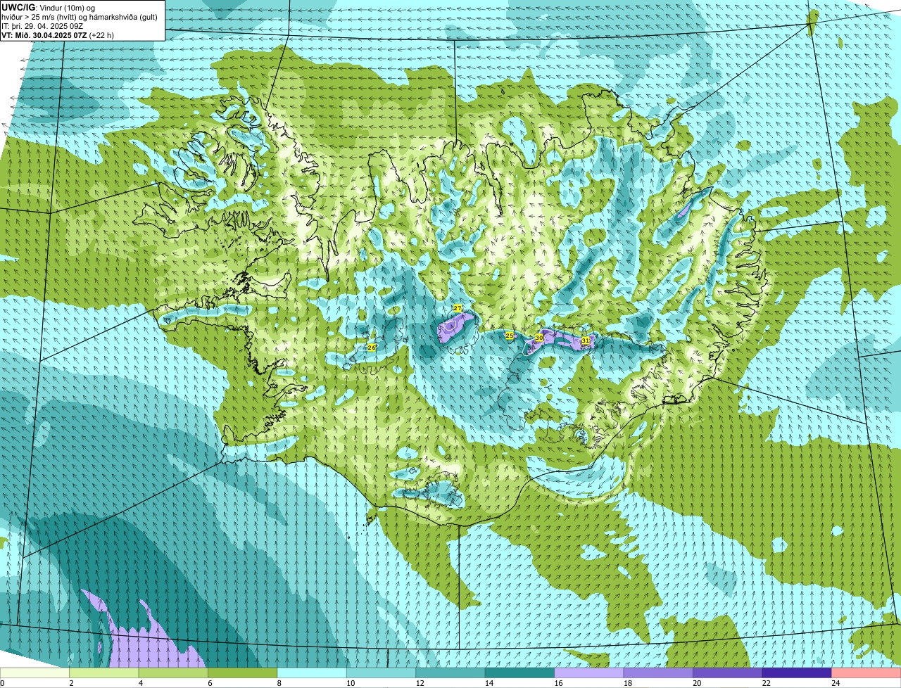Click the yellow gust label 26
This screenshot has height=688, width=901.
pos(372,348)
